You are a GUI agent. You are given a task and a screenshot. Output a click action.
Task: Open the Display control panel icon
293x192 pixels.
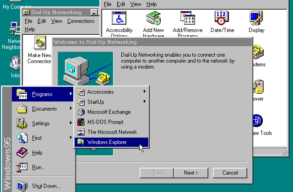[256, 18]
